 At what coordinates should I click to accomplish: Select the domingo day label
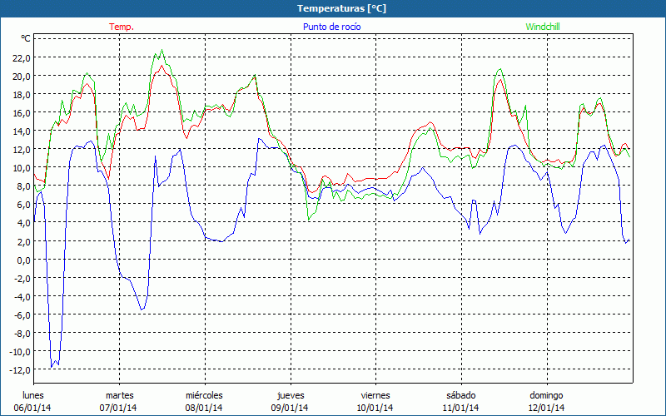point(546,395)
